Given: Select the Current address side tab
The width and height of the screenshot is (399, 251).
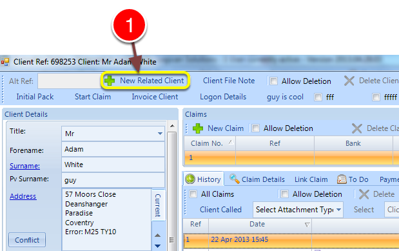Looking at the screenshot, I should (x=158, y=205).
